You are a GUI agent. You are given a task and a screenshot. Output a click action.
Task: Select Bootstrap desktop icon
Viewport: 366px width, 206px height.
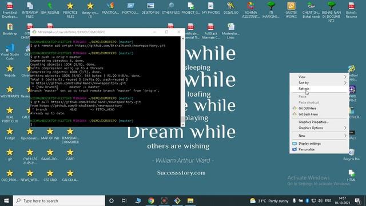10,29
